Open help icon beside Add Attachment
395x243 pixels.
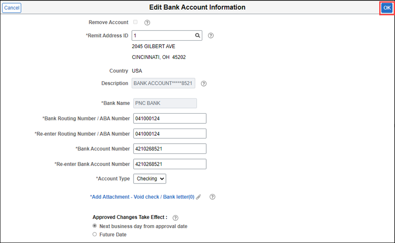click(x=212, y=197)
